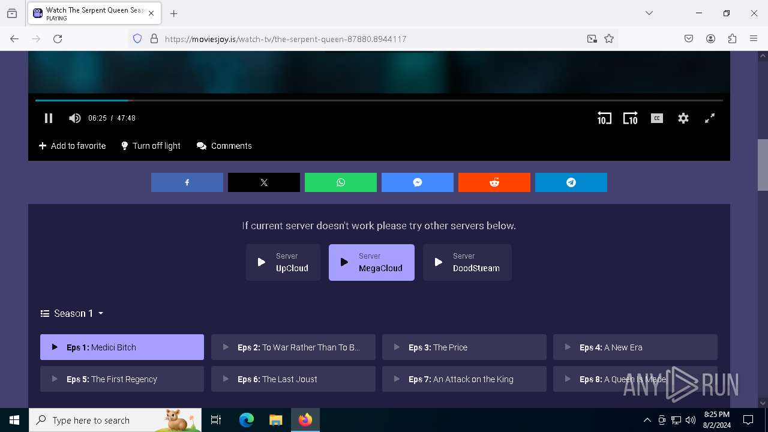This screenshot has width=768, height=432.
Task: Share on X (Twitter)
Action: click(x=264, y=182)
